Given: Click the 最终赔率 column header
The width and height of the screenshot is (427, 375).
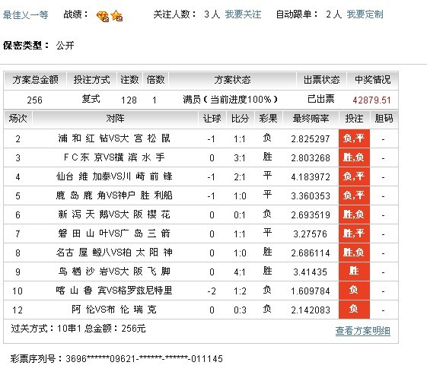Looking at the screenshot, I should pyautogui.click(x=311, y=119).
